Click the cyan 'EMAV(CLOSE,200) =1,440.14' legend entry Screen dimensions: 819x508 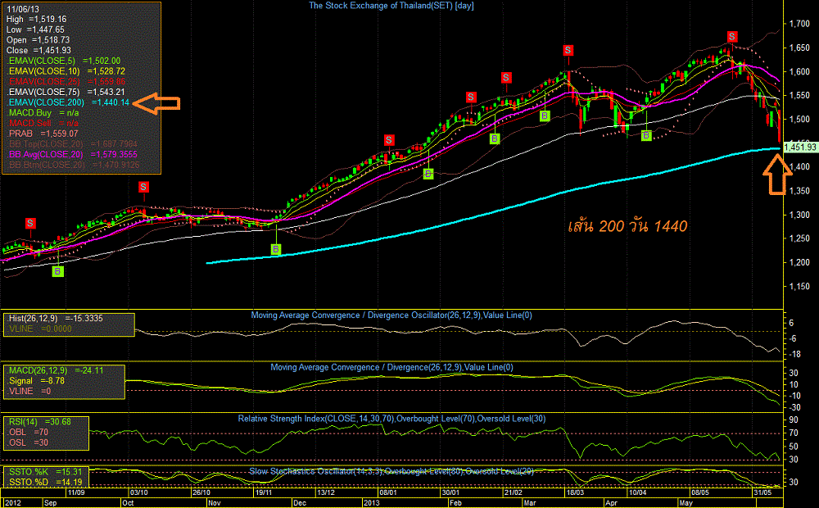[69, 102]
